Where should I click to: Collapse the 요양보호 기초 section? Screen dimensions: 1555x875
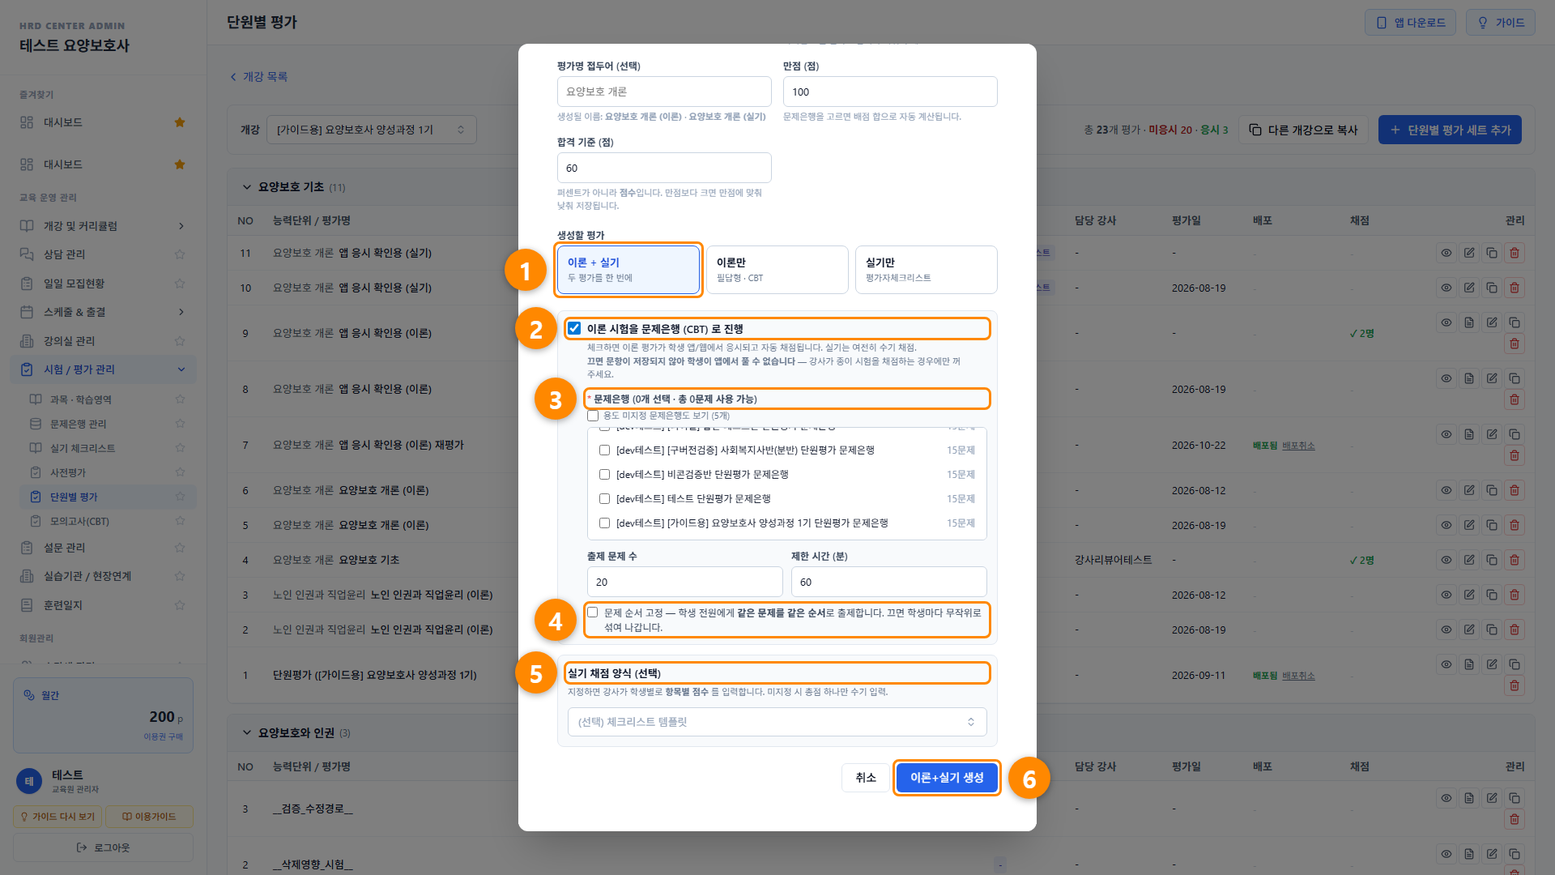pyautogui.click(x=247, y=187)
